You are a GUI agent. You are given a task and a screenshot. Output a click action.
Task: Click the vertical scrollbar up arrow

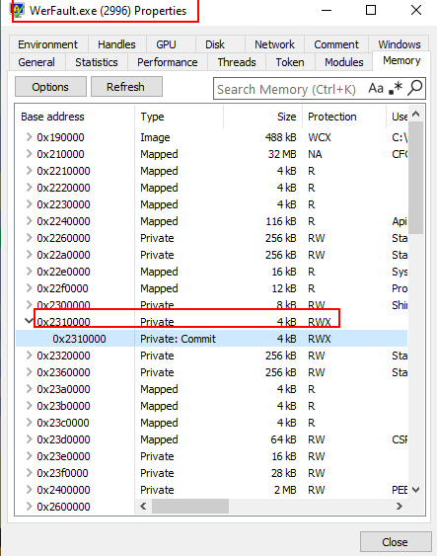coord(416,115)
